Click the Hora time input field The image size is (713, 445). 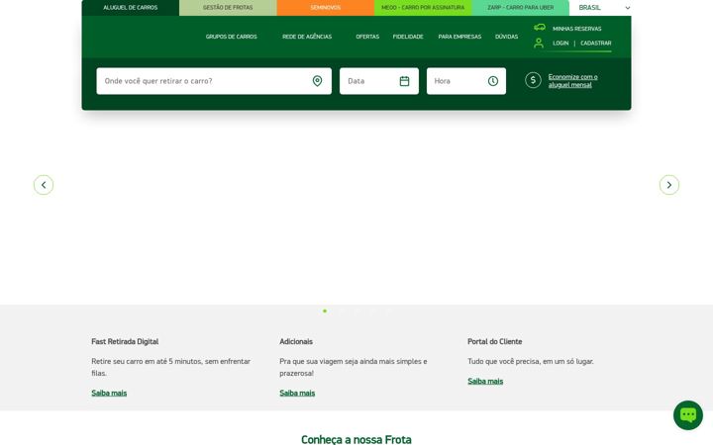[x=466, y=81]
